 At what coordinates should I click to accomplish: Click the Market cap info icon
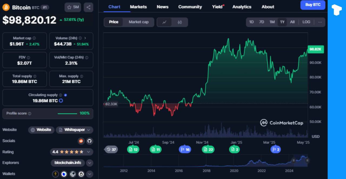34,38
